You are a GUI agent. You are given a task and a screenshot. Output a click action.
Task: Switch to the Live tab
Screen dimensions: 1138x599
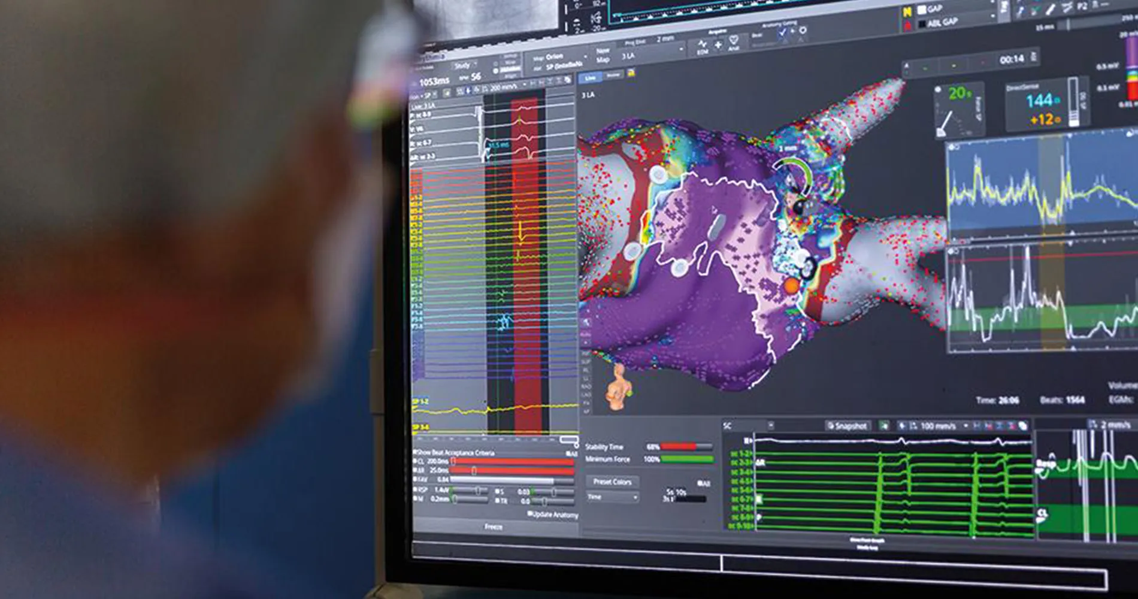point(591,78)
